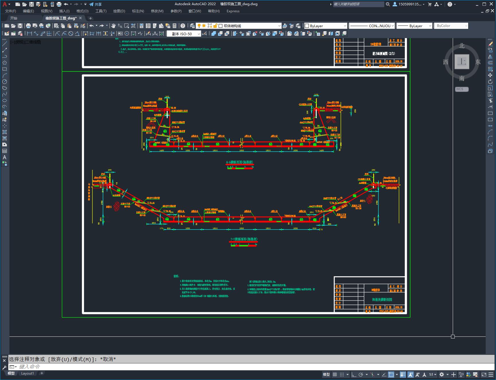Open the ByLayer color dropdown
The image size is (496, 380).
point(345,26)
